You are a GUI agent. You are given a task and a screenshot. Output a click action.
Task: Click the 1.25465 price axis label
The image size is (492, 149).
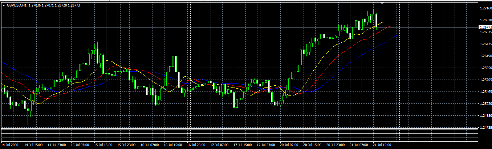coord(485,91)
